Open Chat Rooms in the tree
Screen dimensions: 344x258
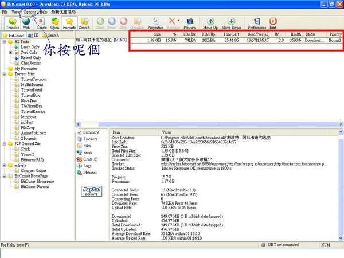point(31,63)
